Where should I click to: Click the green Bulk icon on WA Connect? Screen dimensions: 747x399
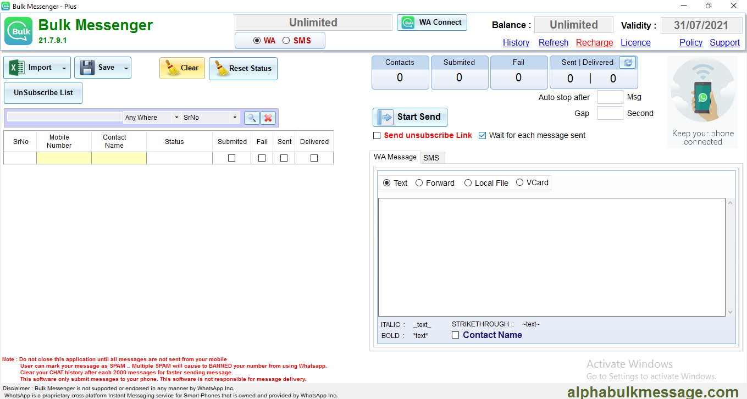pos(407,23)
